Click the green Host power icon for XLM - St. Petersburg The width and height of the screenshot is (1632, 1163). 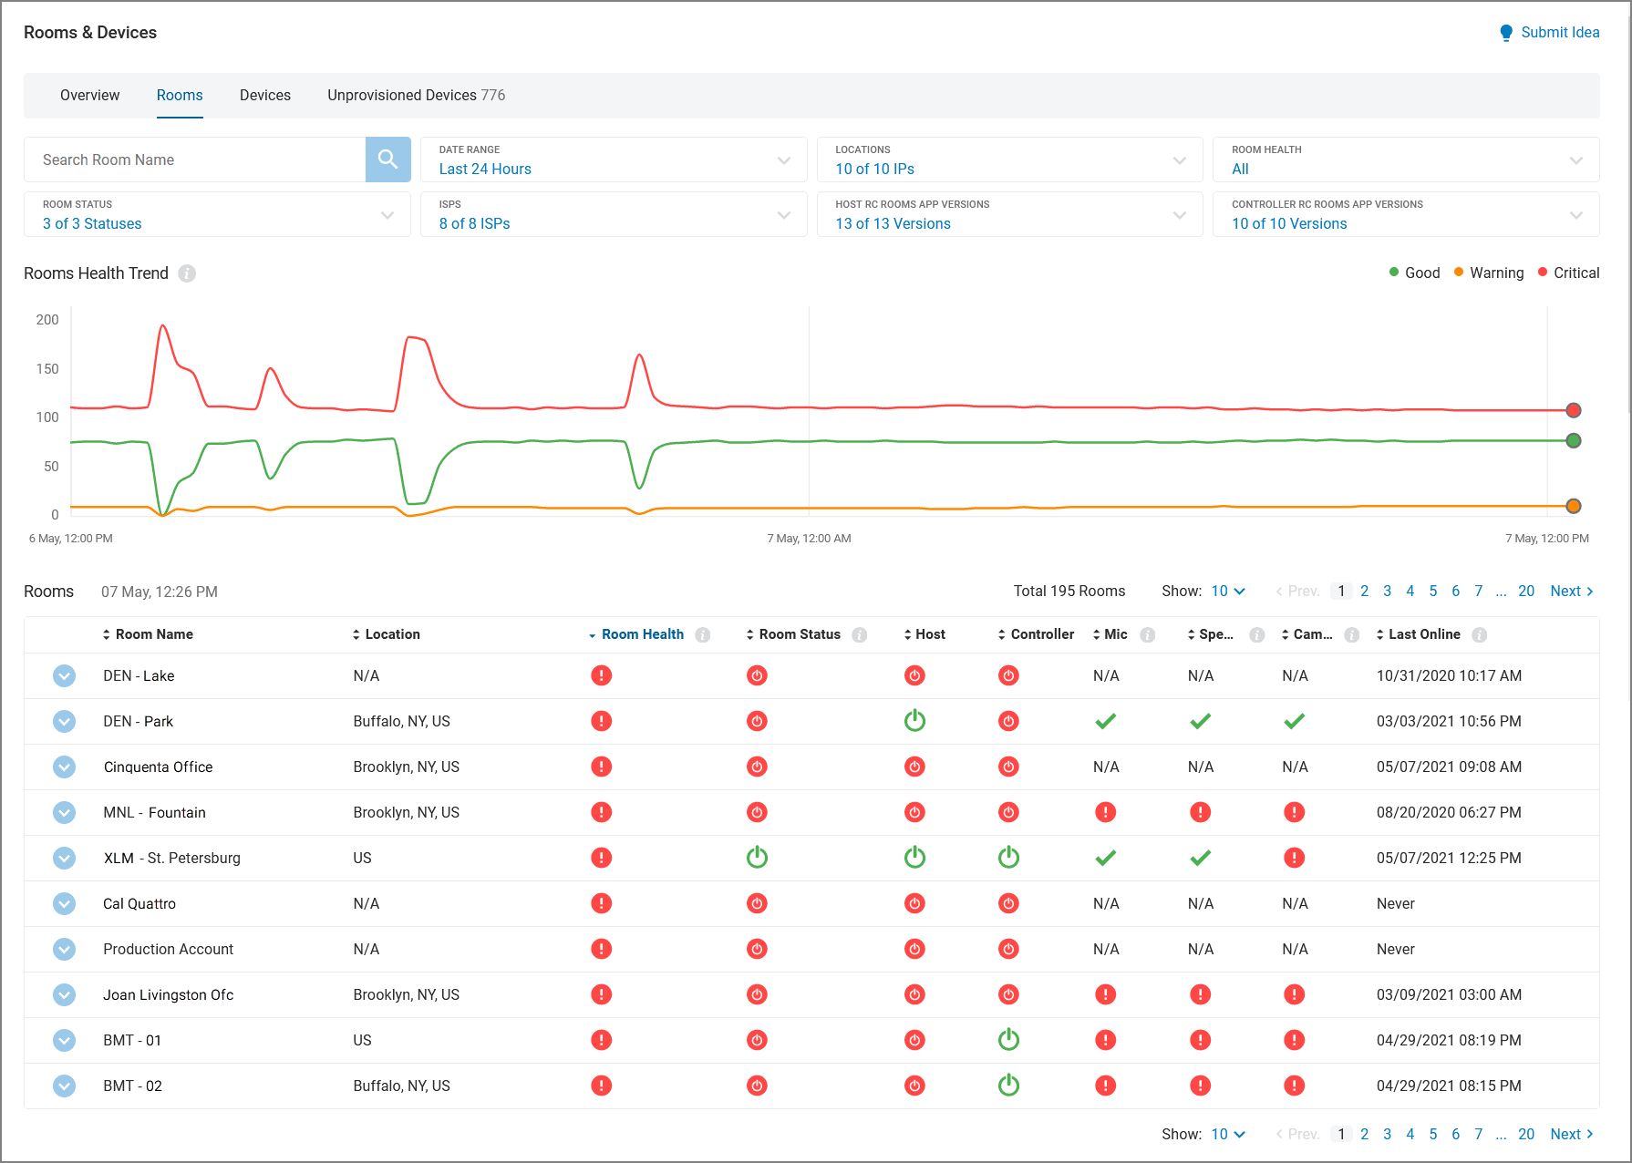914,858
